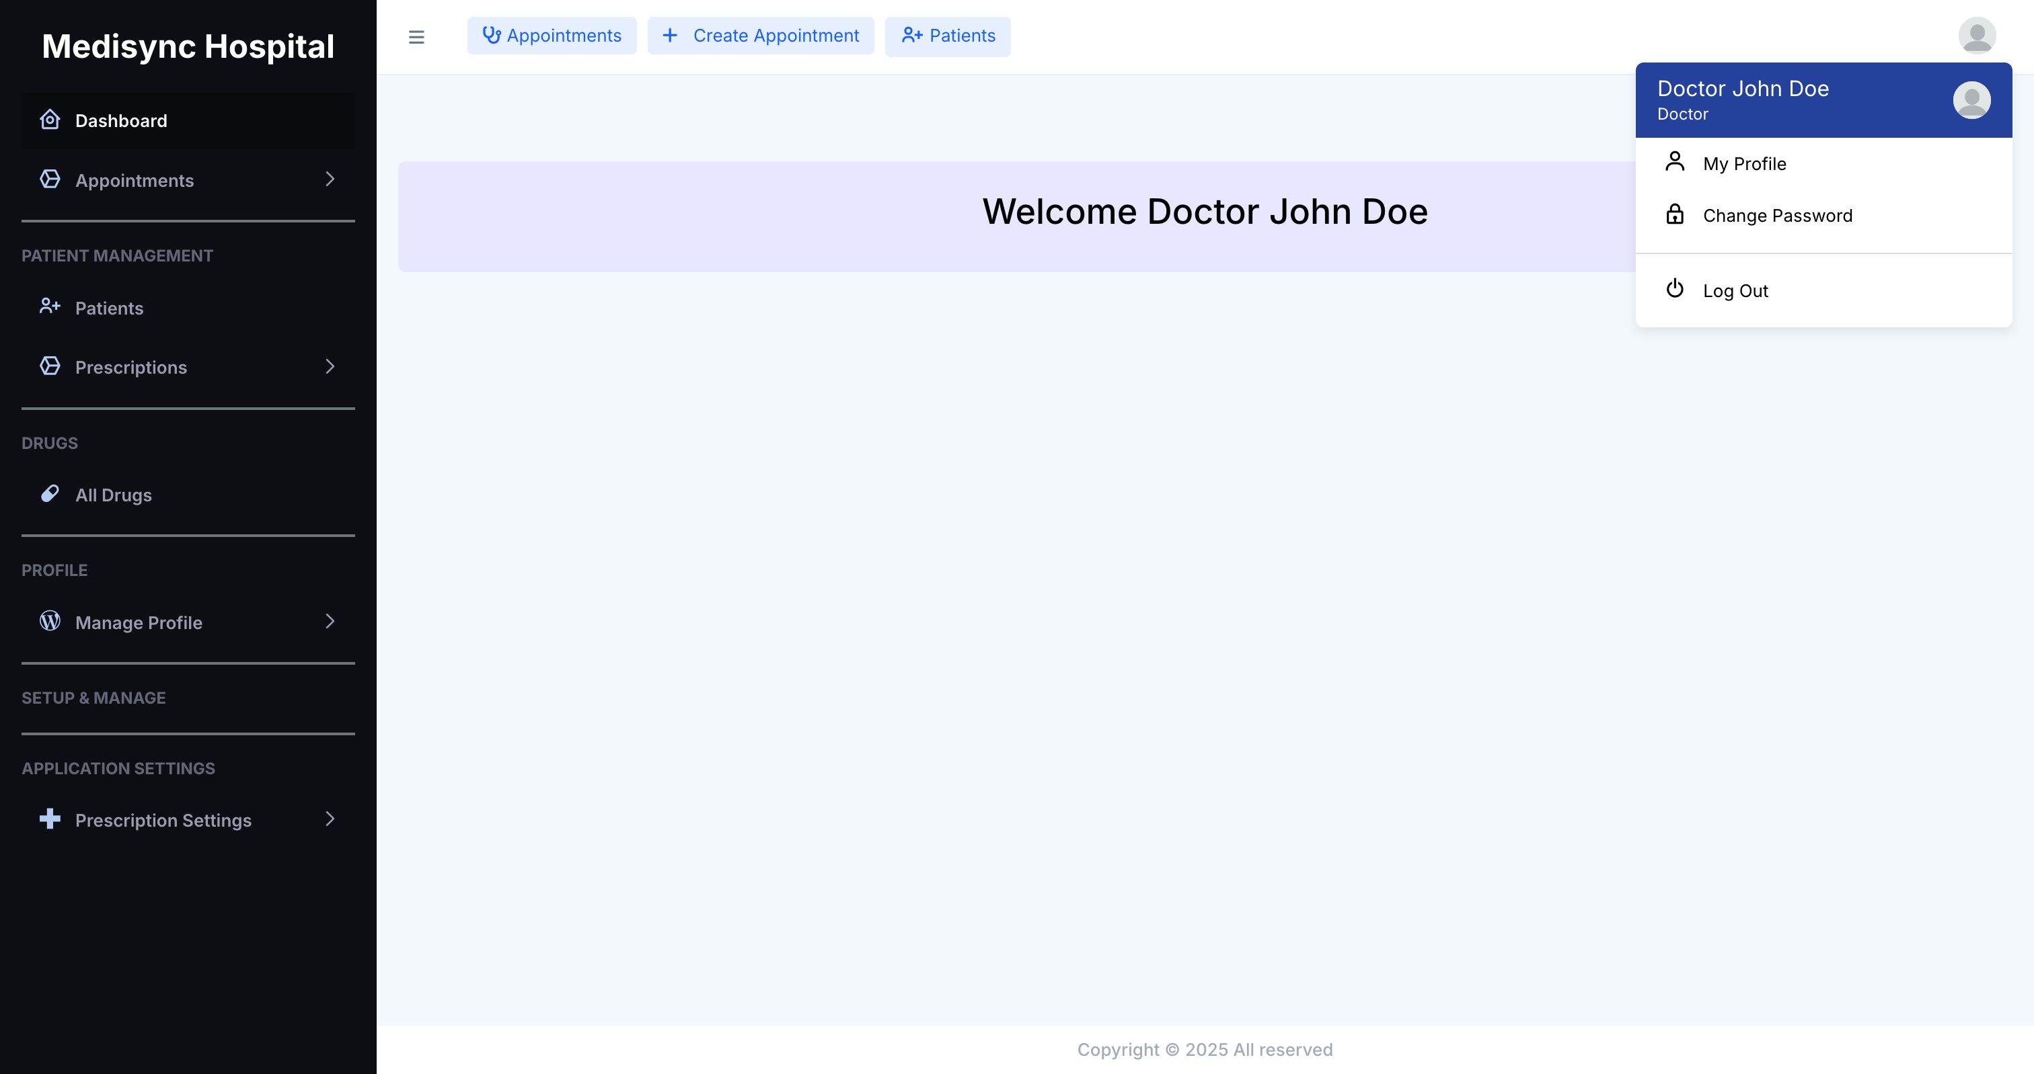2034x1074 pixels.
Task: Click the lock icon by Change Password
Action: click(1675, 214)
